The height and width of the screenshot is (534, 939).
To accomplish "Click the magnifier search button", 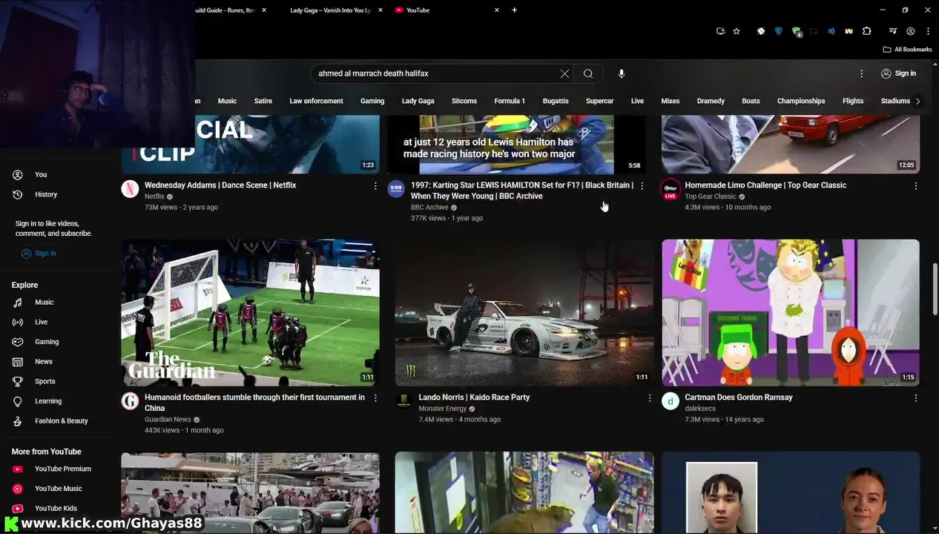I will (x=588, y=73).
